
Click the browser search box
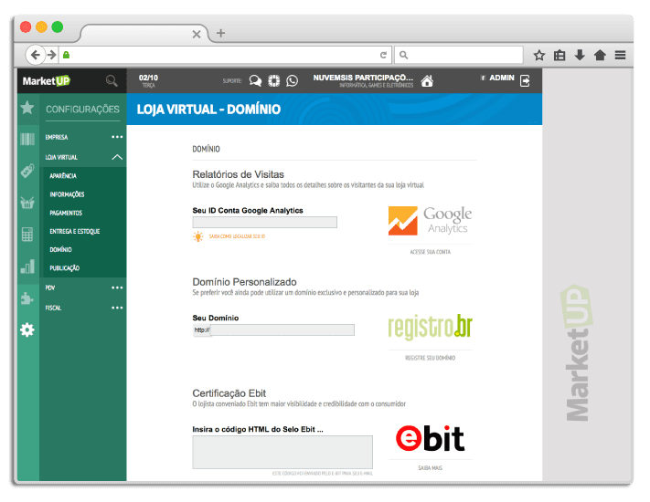click(459, 55)
